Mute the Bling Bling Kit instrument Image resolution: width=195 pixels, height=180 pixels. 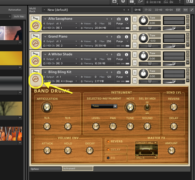click(x=135, y=81)
